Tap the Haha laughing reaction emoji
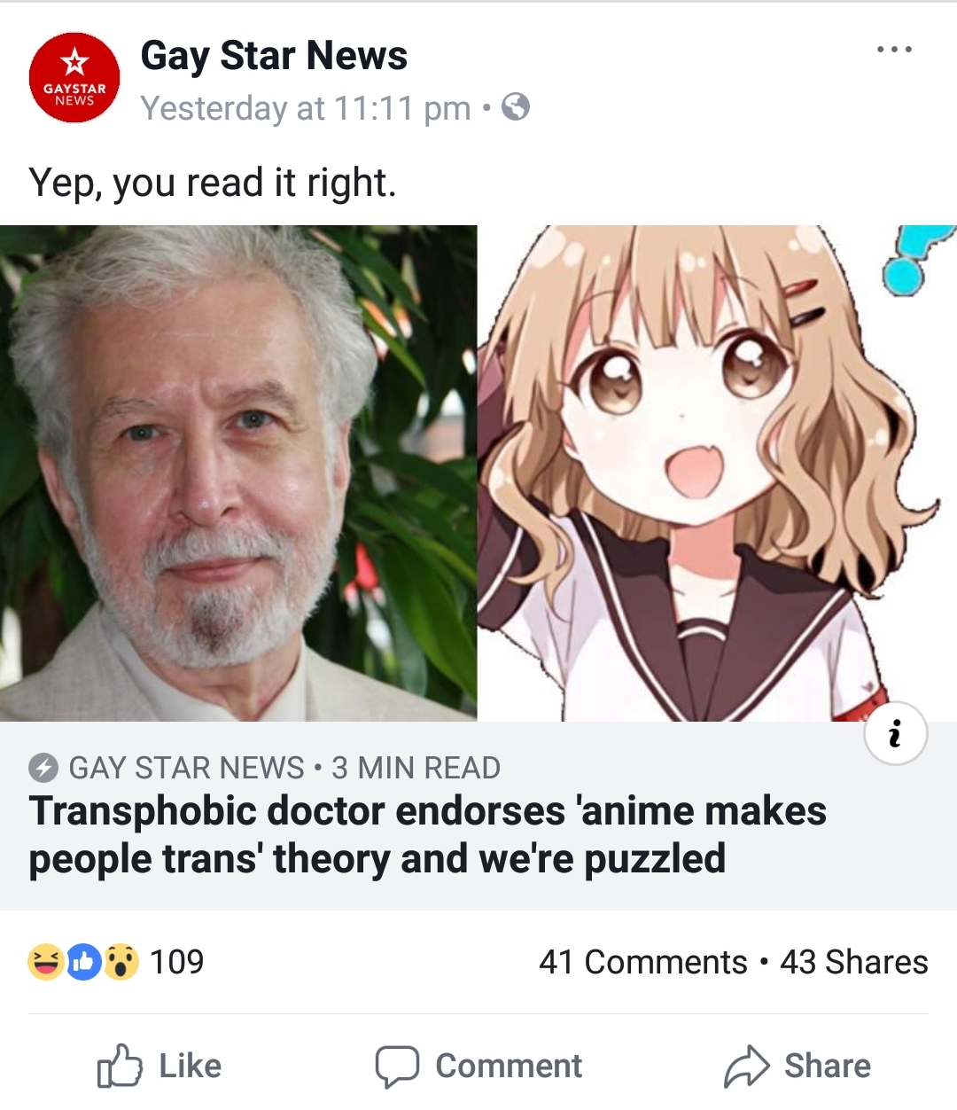Viewport: 957px width, 1110px height. tap(45, 962)
